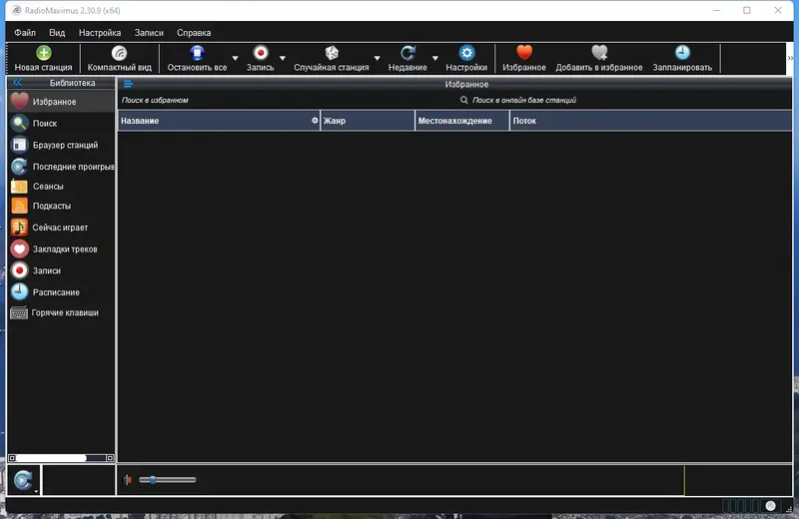The width and height of the screenshot is (799, 519).
Task: Click the round status indicator in status bar
Action: coord(770,506)
